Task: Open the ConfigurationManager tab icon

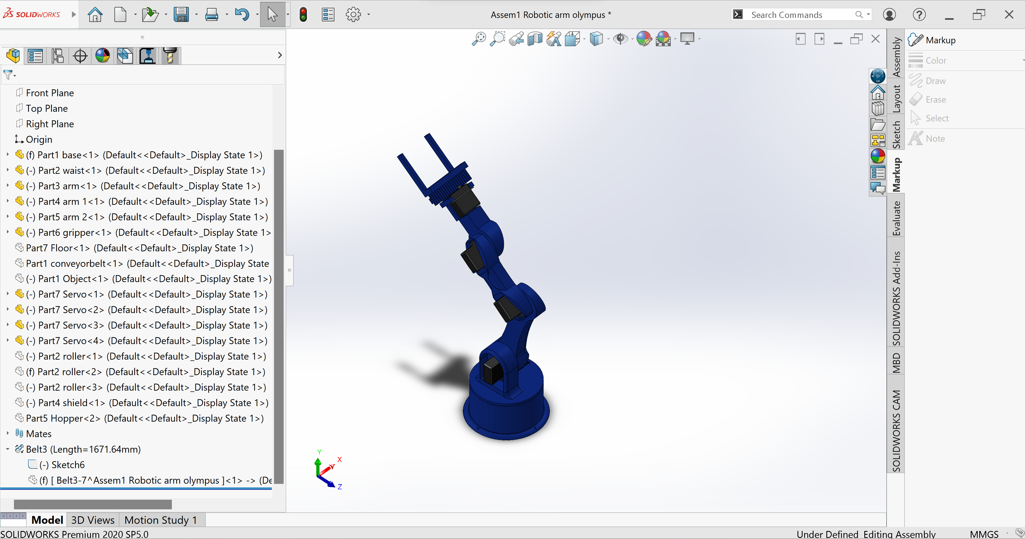Action: tap(58, 56)
